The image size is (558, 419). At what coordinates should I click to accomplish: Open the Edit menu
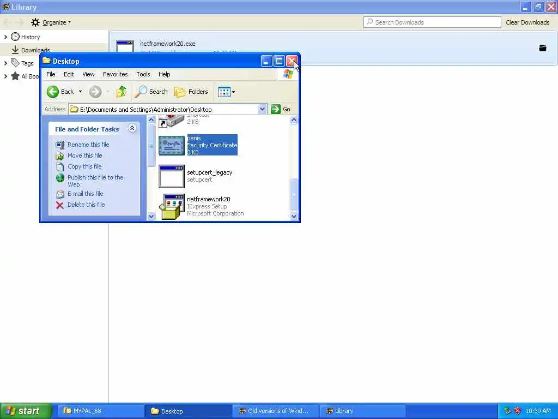69,74
